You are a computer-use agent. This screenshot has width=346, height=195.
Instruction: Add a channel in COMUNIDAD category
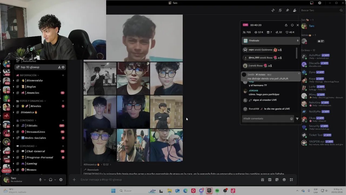click(x=63, y=146)
